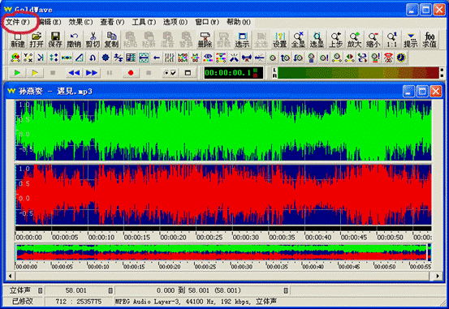The image size is (449, 309).
Task: Open control properties checkmark button
Action: (170, 73)
